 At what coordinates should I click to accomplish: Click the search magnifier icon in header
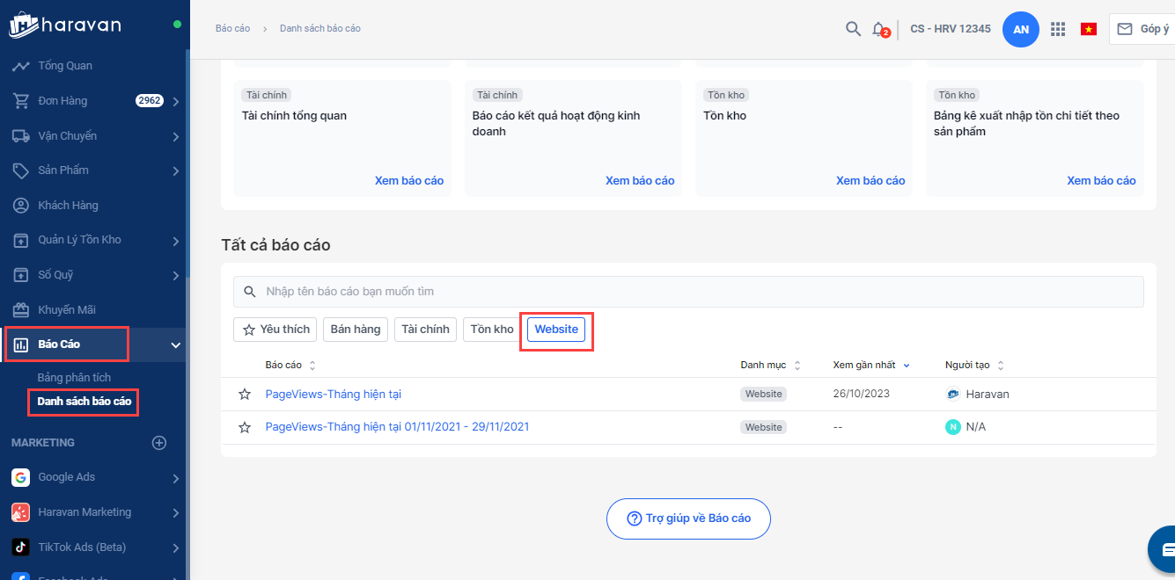[853, 29]
